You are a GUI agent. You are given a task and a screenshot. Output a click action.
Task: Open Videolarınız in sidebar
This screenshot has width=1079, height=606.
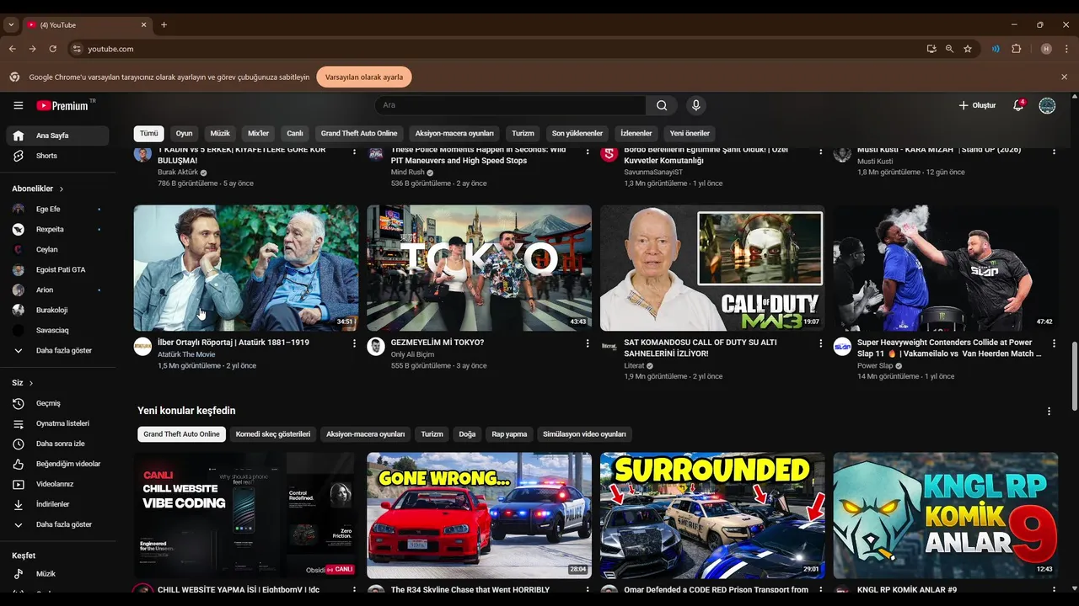(x=57, y=484)
